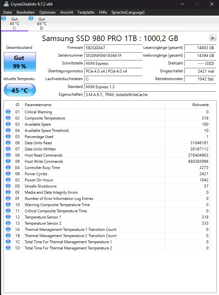Click the status icon for row 1B
This screenshot has height=295, width=219.
pos(8,235)
